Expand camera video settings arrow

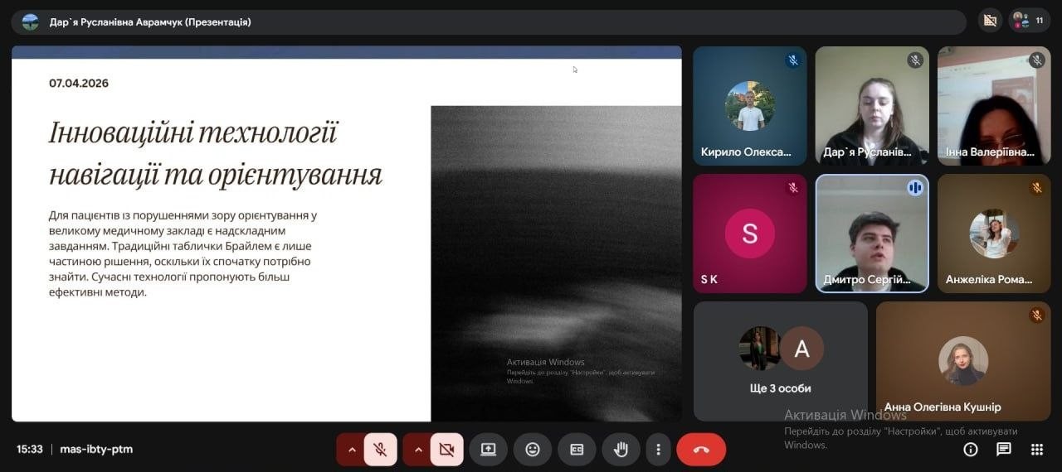pyautogui.click(x=417, y=450)
